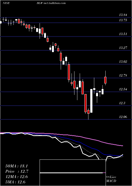Click the 12.3 price level label
This screenshot has width=132, height=186.
(x=122, y=103)
